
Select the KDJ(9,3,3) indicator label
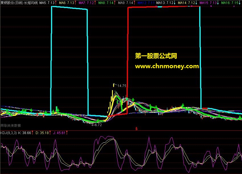9,133
